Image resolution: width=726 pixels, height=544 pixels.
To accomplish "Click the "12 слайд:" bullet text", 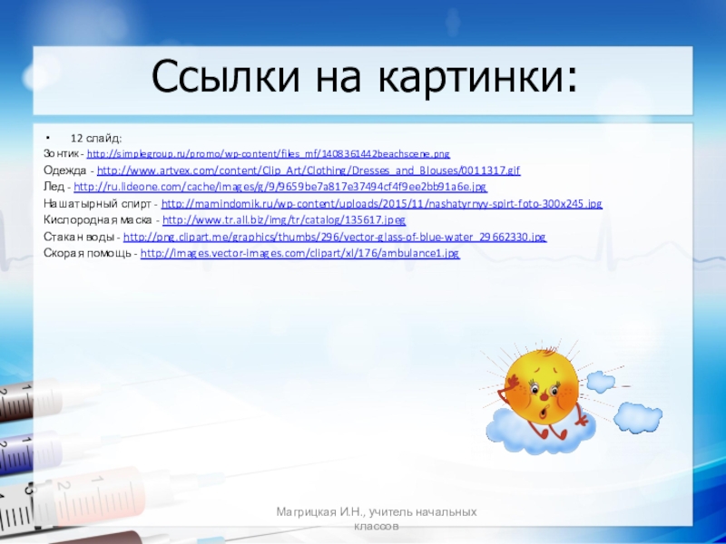I will click(96, 138).
